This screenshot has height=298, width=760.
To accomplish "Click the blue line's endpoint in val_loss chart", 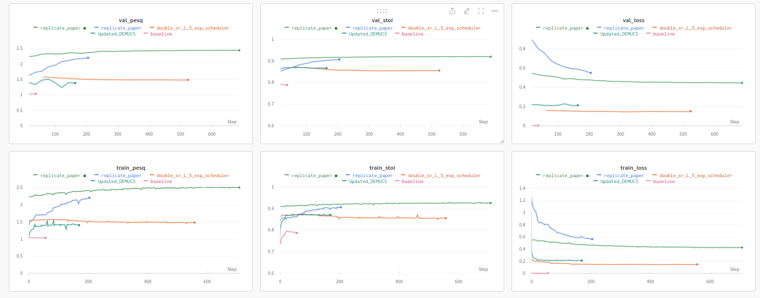I will click(x=591, y=73).
